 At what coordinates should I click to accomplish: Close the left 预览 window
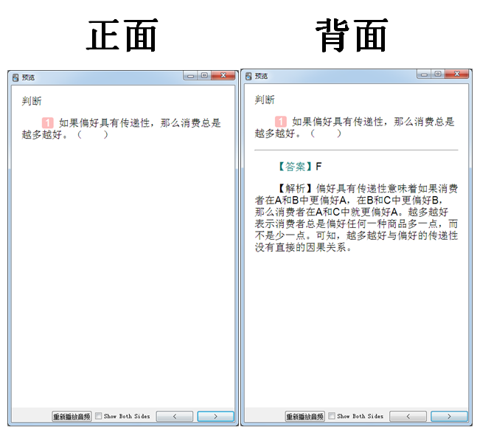(223, 75)
